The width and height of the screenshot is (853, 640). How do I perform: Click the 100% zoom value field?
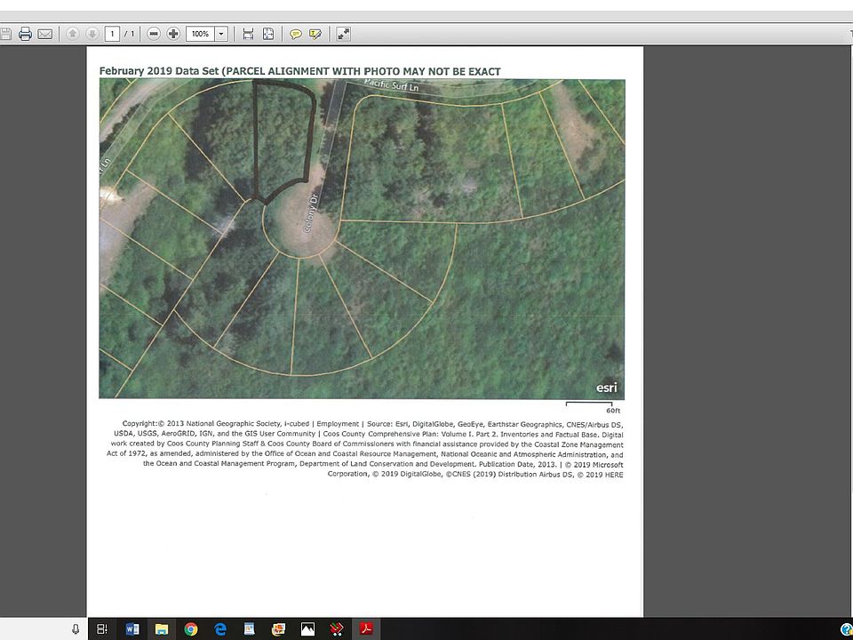[200, 34]
